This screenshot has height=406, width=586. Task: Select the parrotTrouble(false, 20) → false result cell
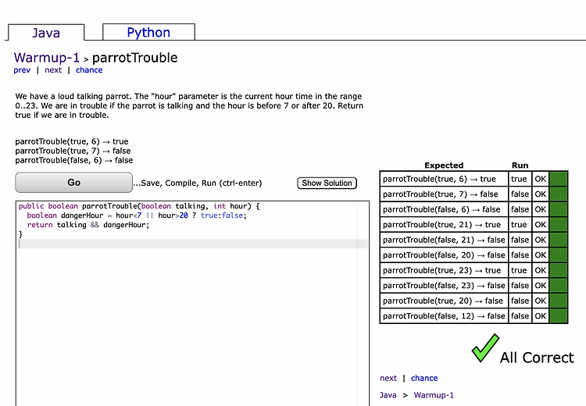[x=444, y=255]
